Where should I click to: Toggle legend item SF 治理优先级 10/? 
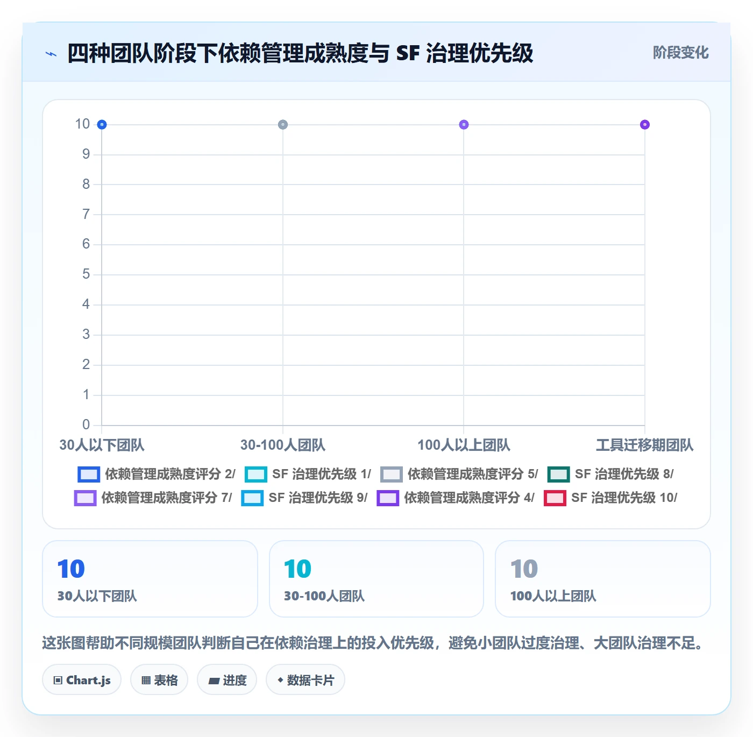611,498
